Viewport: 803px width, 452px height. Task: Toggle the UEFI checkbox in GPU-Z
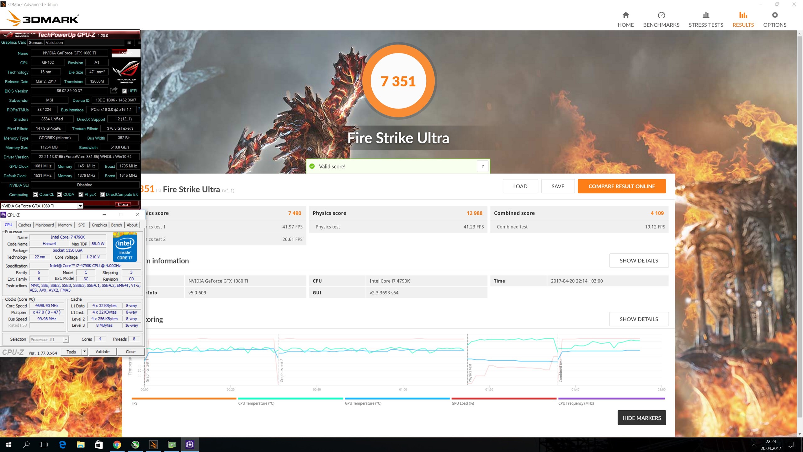point(125,91)
